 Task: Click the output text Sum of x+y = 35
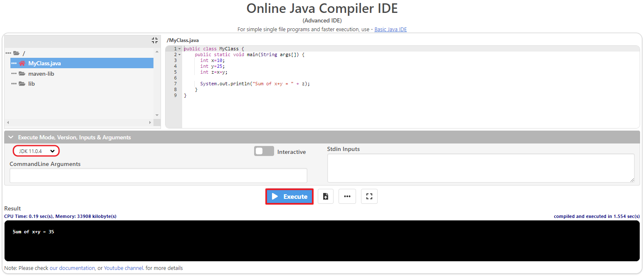tap(33, 232)
